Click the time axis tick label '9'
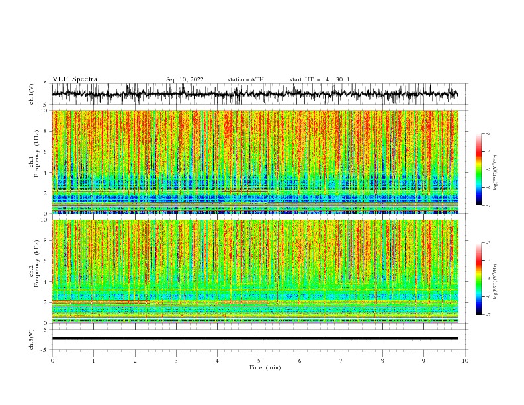Image resolution: width=524 pixels, height=405 pixels. click(x=423, y=361)
